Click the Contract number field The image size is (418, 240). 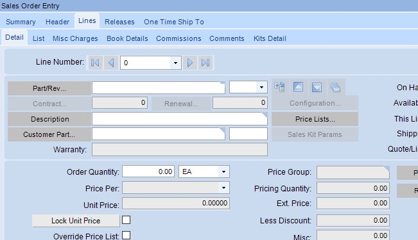(x=119, y=103)
